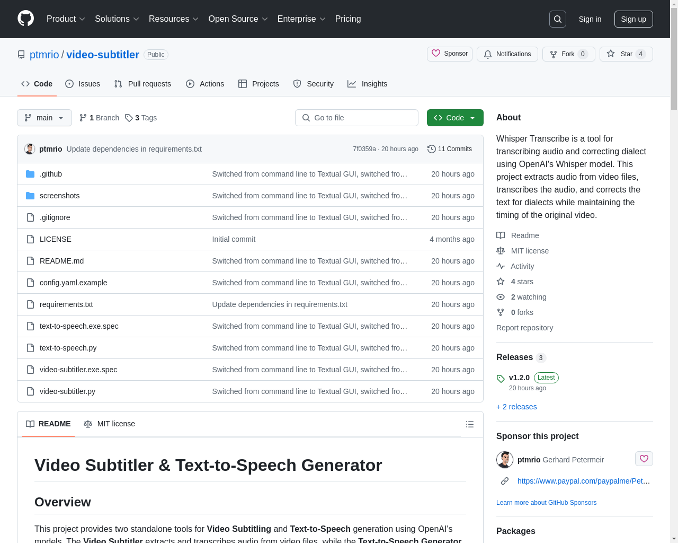The width and height of the screenshot is (678, 543).
Task: Click the file icon beside LICENSE
Action: click(x=30, y=239)
